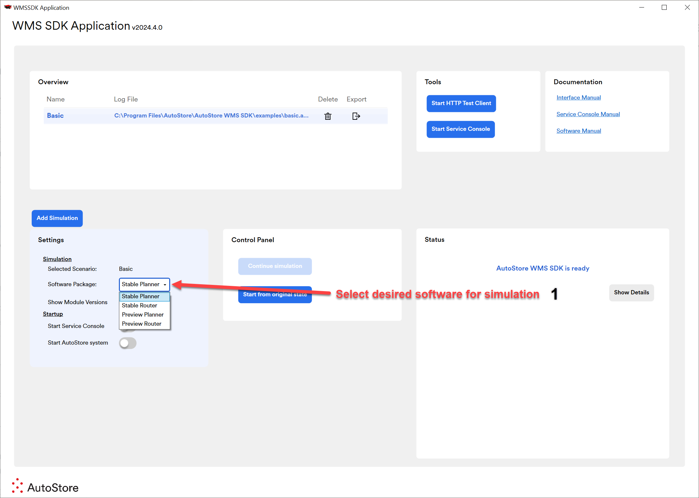Start the HTTP Test Client
The image size is (699, 498).
461,103
